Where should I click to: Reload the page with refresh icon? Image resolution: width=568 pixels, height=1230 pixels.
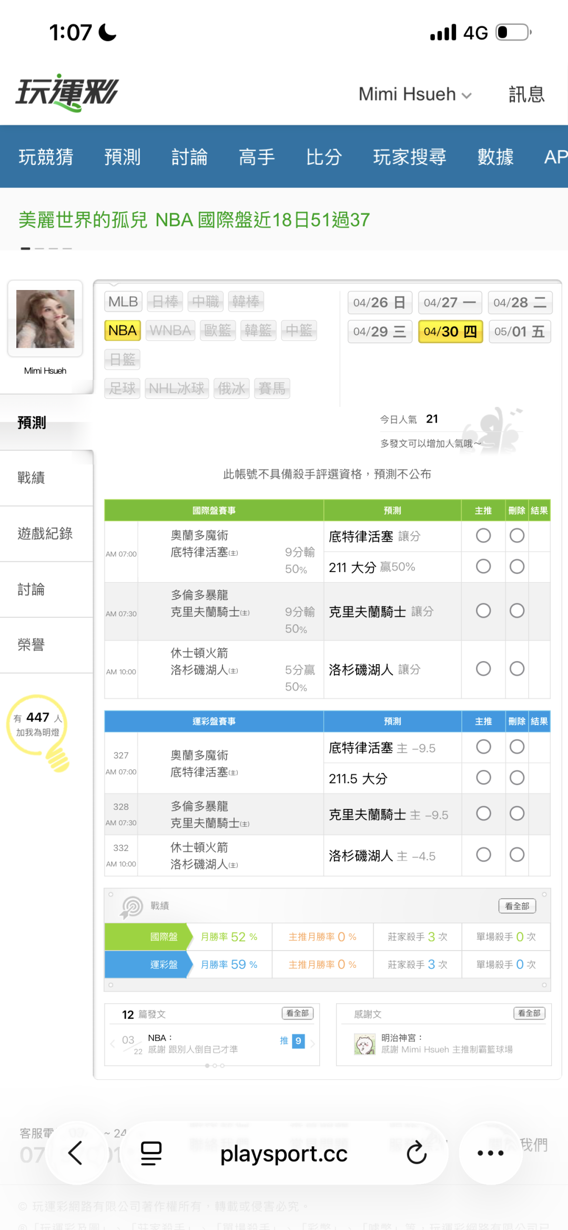(x=417, y=1153)
